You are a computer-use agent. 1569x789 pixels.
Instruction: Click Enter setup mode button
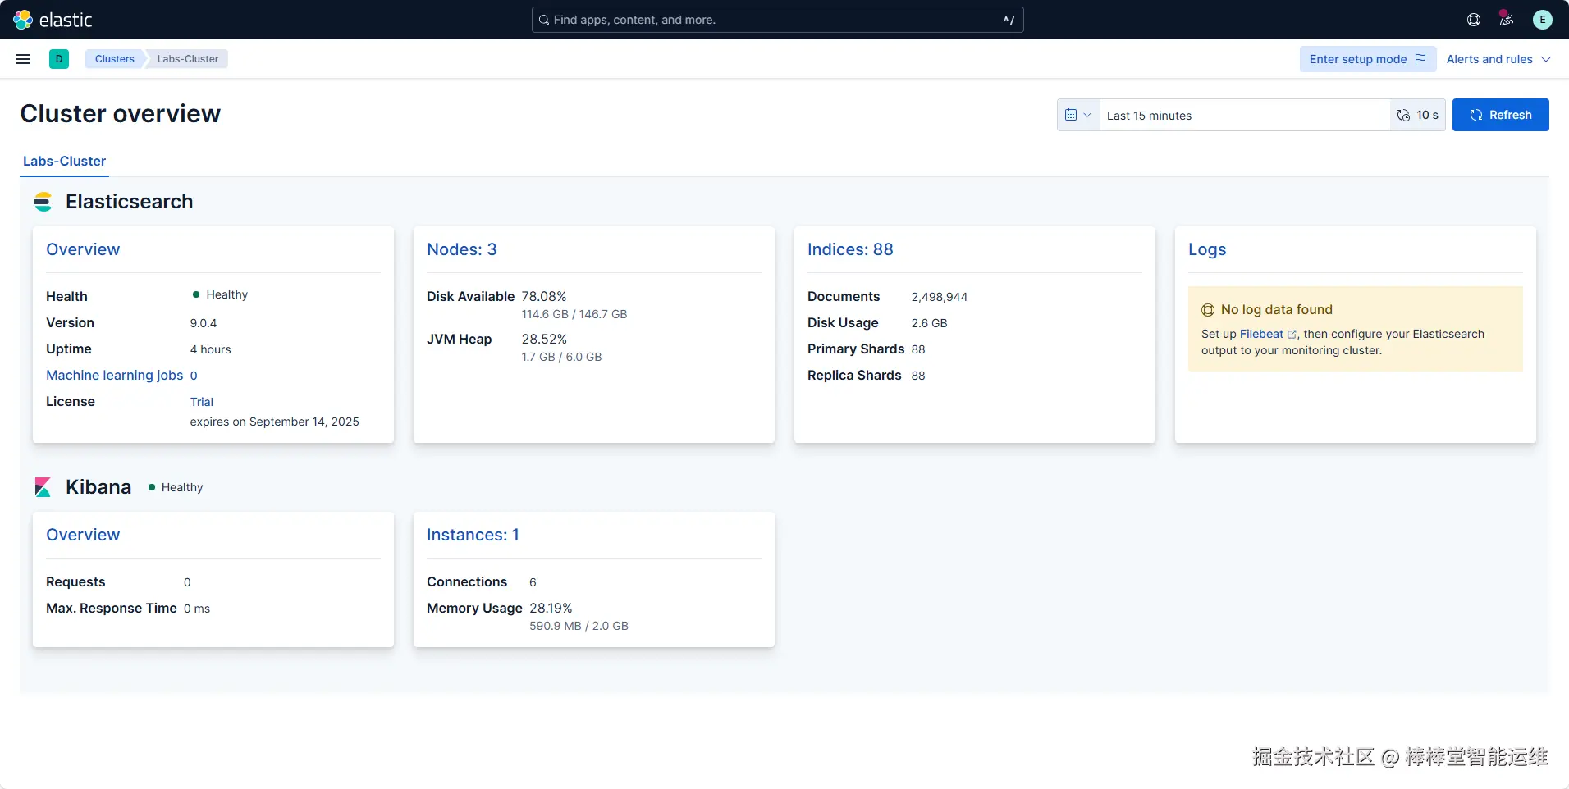pos(1368,59)
